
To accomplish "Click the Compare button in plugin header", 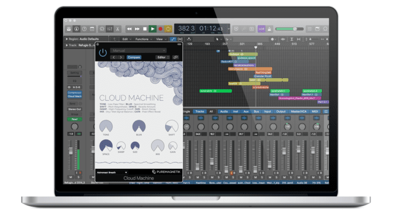I will point(134,57).
